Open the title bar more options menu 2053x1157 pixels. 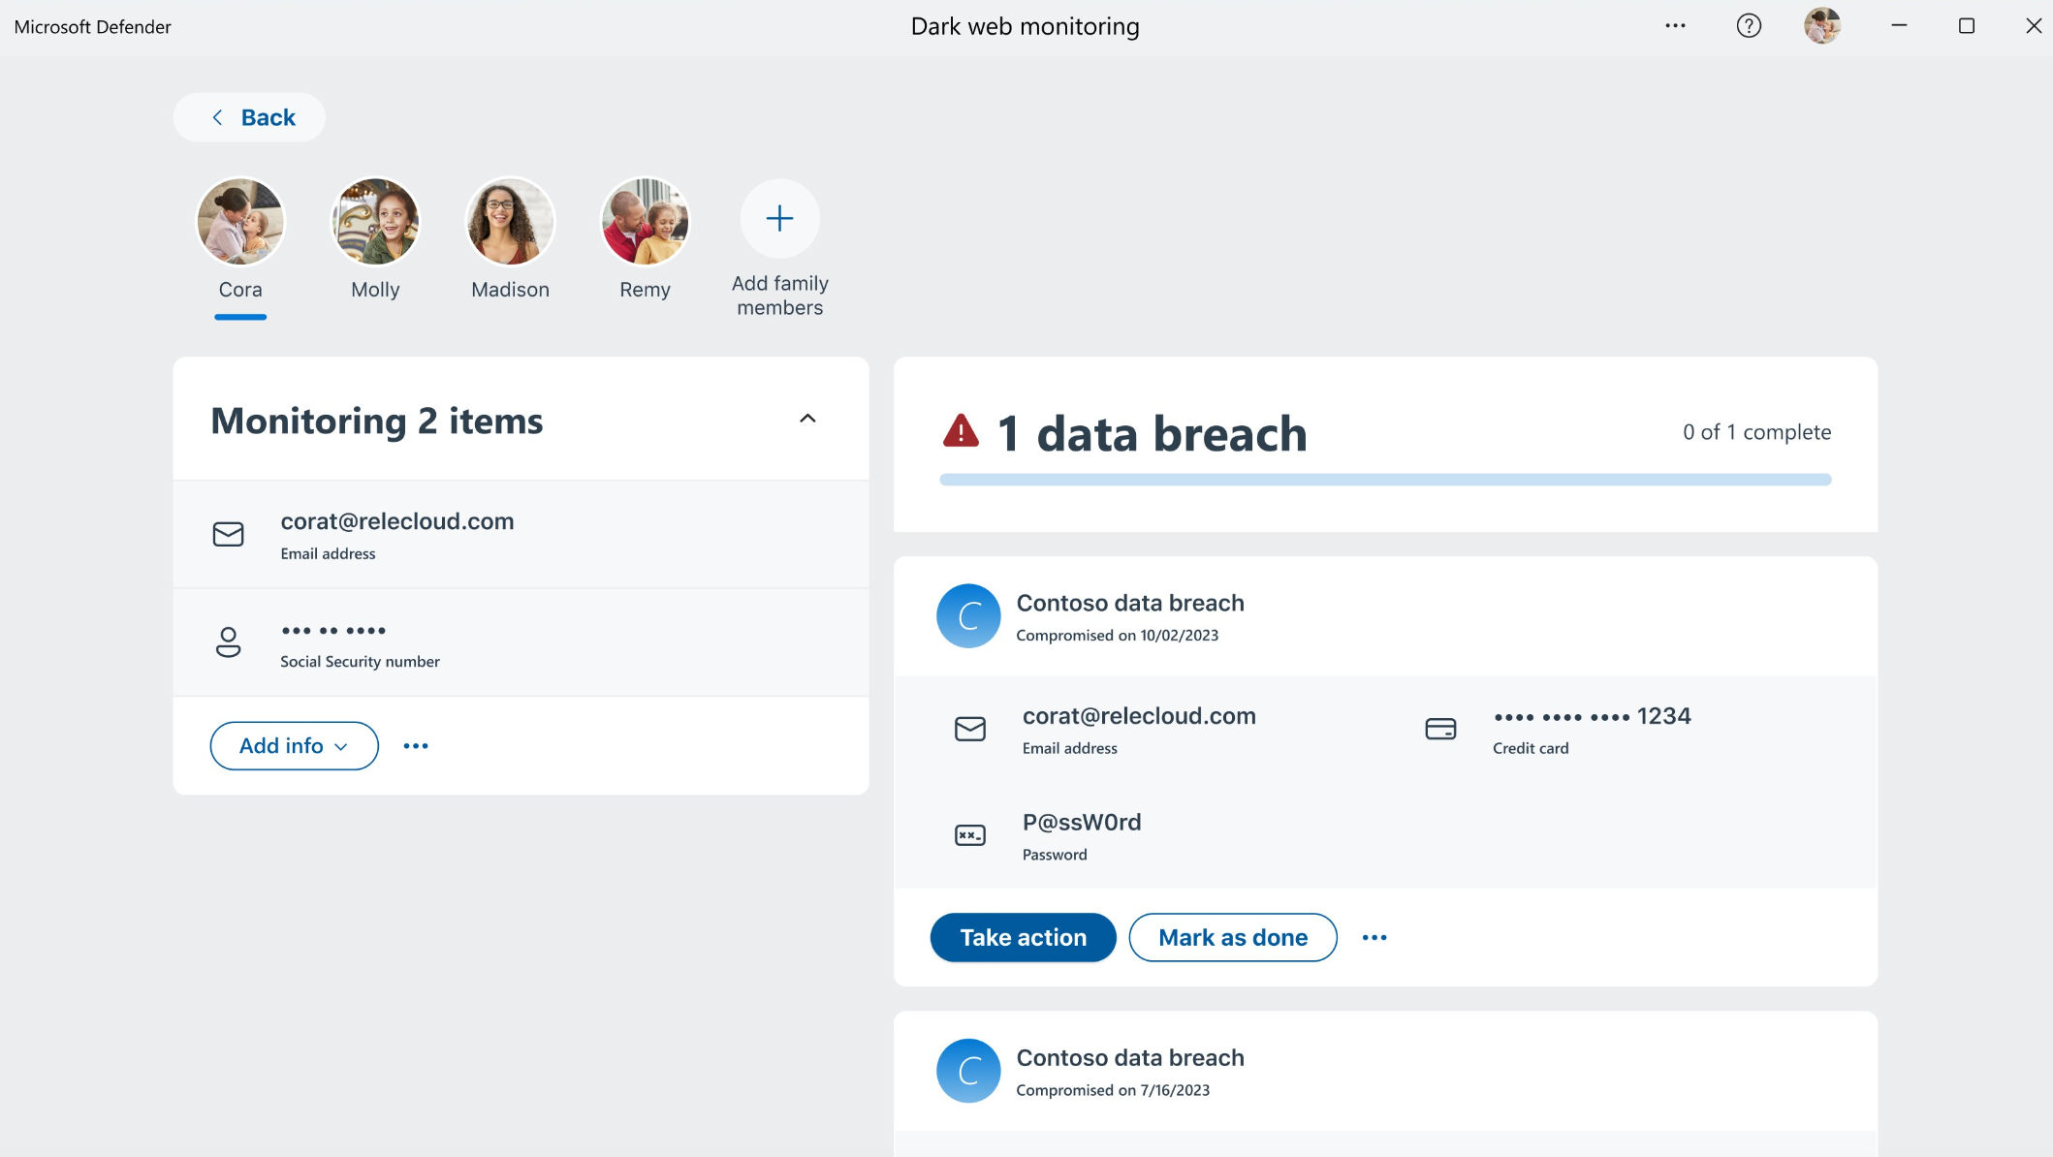click(x=1675, y=26)
